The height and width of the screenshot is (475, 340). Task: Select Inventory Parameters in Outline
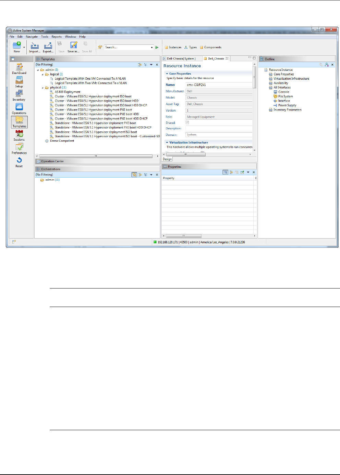click(x=287, y=110)
